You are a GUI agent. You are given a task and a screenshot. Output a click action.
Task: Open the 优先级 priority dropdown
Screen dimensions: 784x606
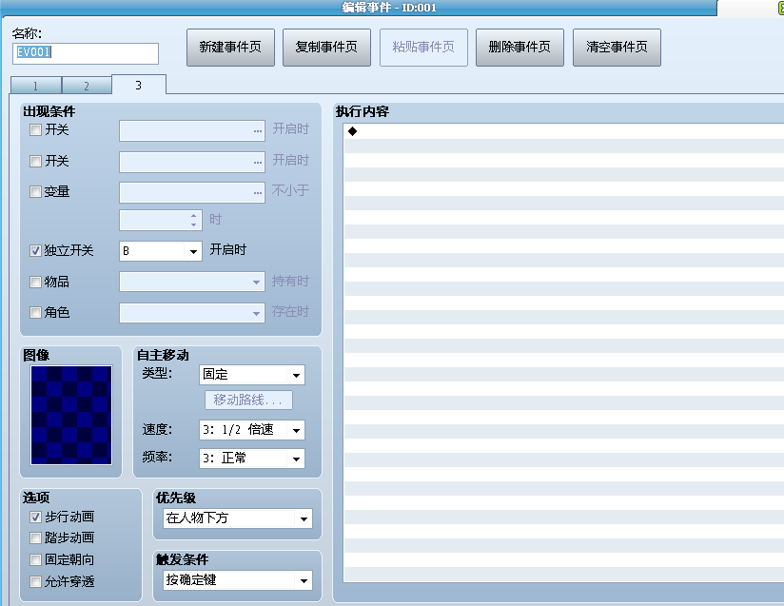238,518
